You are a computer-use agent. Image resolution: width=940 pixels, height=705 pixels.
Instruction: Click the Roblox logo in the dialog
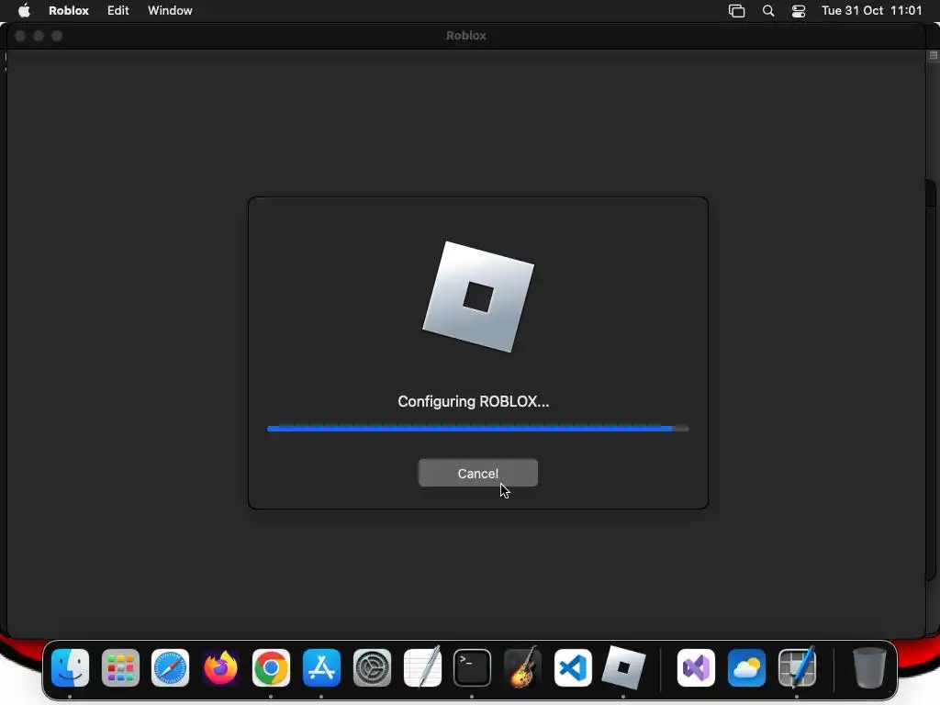pyautogui.click(x=478, y=297)
